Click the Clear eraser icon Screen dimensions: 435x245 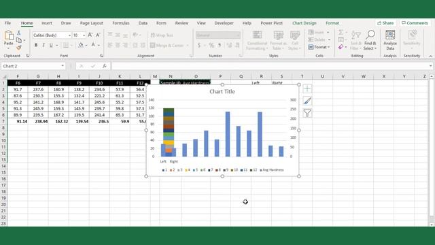[x=341, y=47]
